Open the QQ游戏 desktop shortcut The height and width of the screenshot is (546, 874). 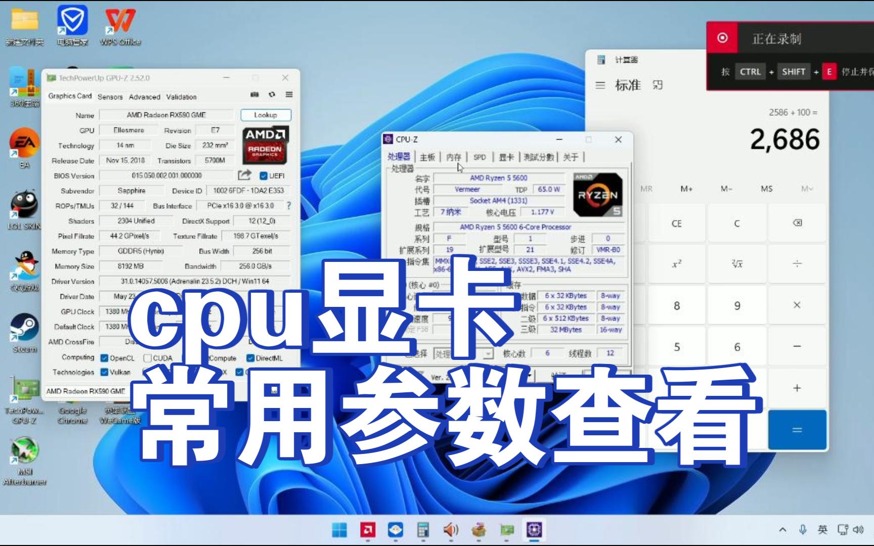click(24, 271)
